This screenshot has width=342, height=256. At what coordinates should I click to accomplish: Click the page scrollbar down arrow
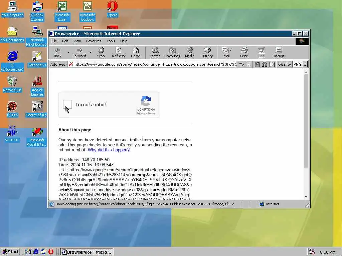pos(306,197)
